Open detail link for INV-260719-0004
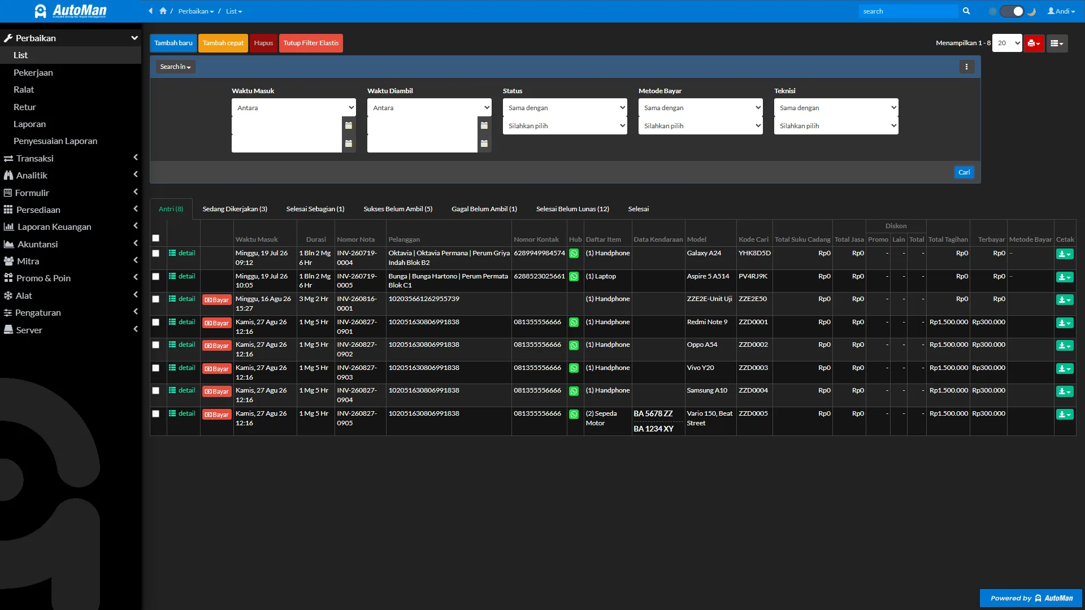 pyautogui.click(x=182, y=254)
